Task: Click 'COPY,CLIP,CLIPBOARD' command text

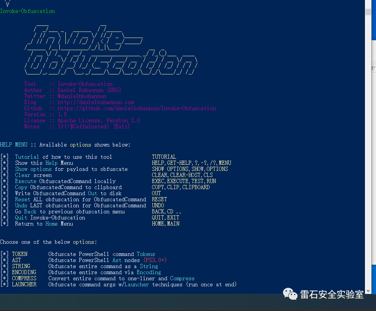Action: [x=181, y=187]
